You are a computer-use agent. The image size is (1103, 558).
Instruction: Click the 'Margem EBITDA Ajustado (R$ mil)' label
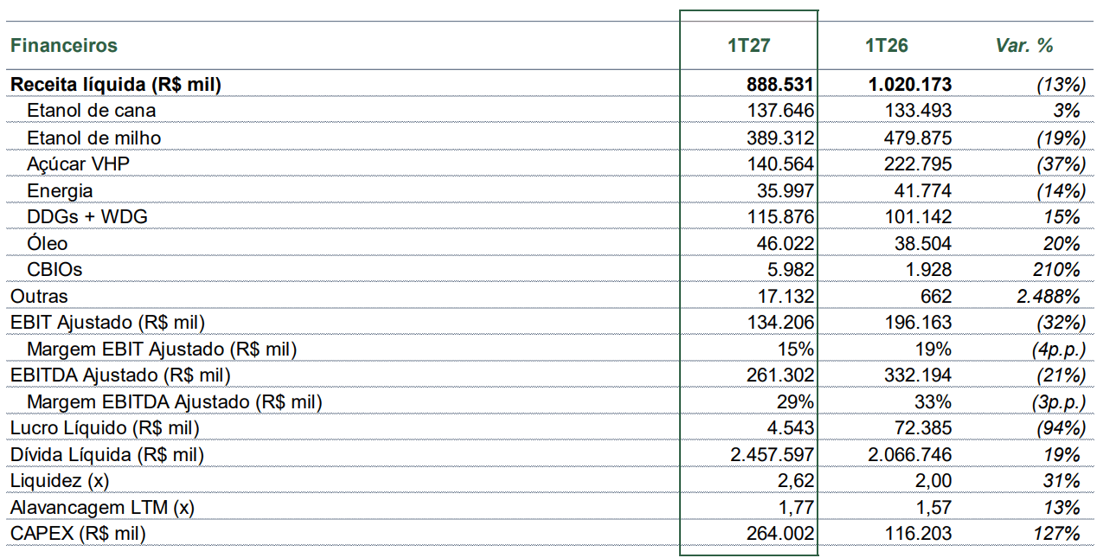pos(175,402)
